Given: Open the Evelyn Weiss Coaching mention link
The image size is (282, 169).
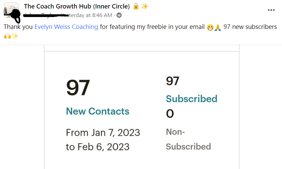Looking at the screenshot, I should pos(66,27).
